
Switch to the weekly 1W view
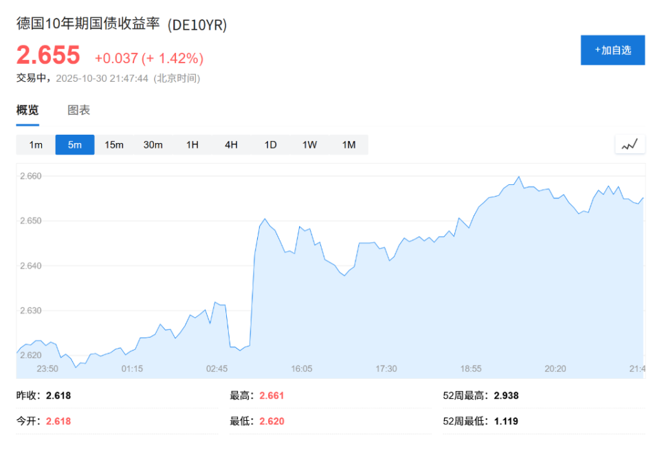309,144
